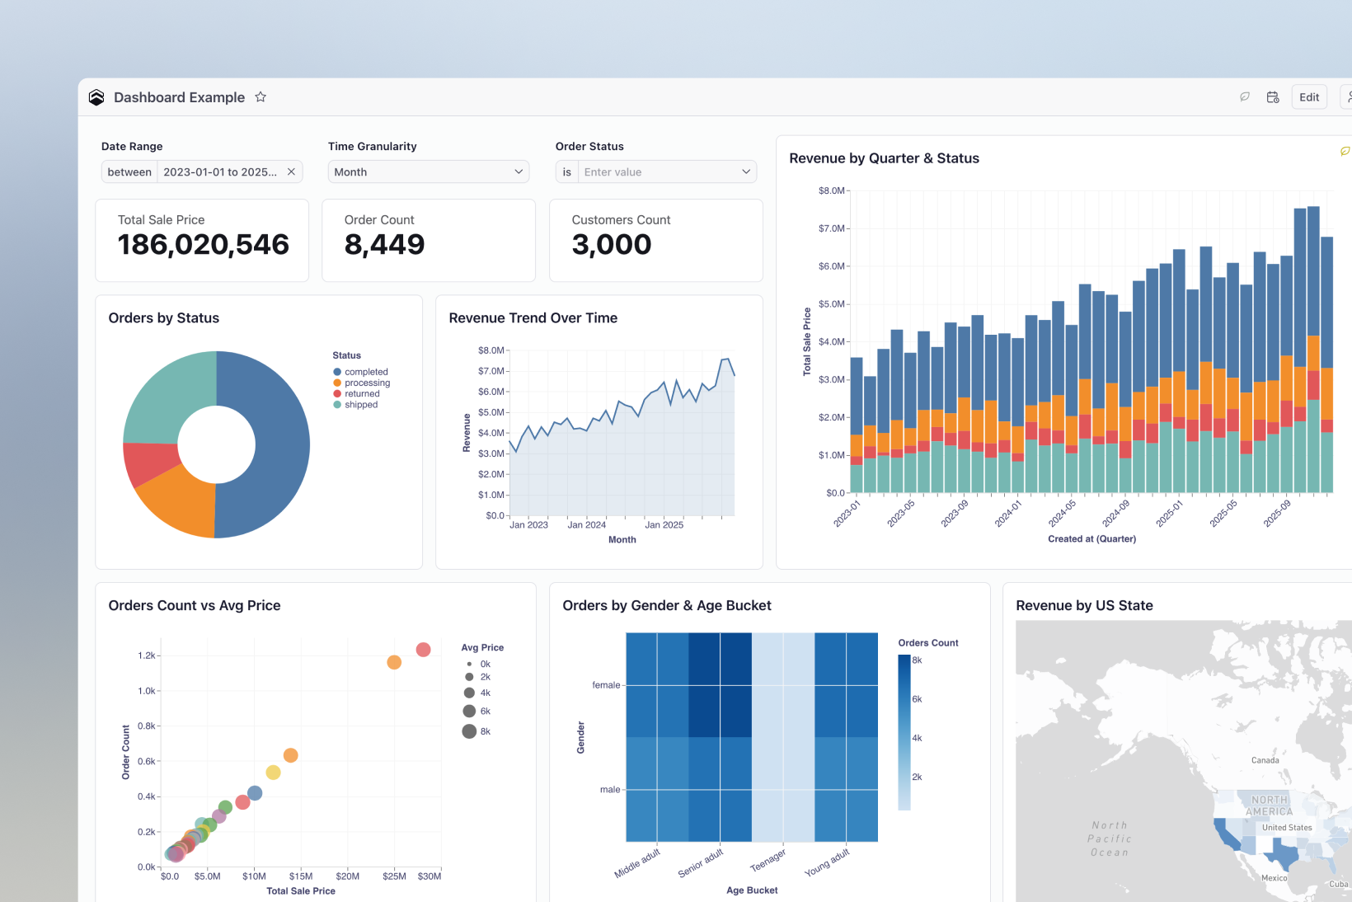Click the 0k dot in Avg Price legend
The width and height of the screenshot is (1352, 902).
[469, 664]
